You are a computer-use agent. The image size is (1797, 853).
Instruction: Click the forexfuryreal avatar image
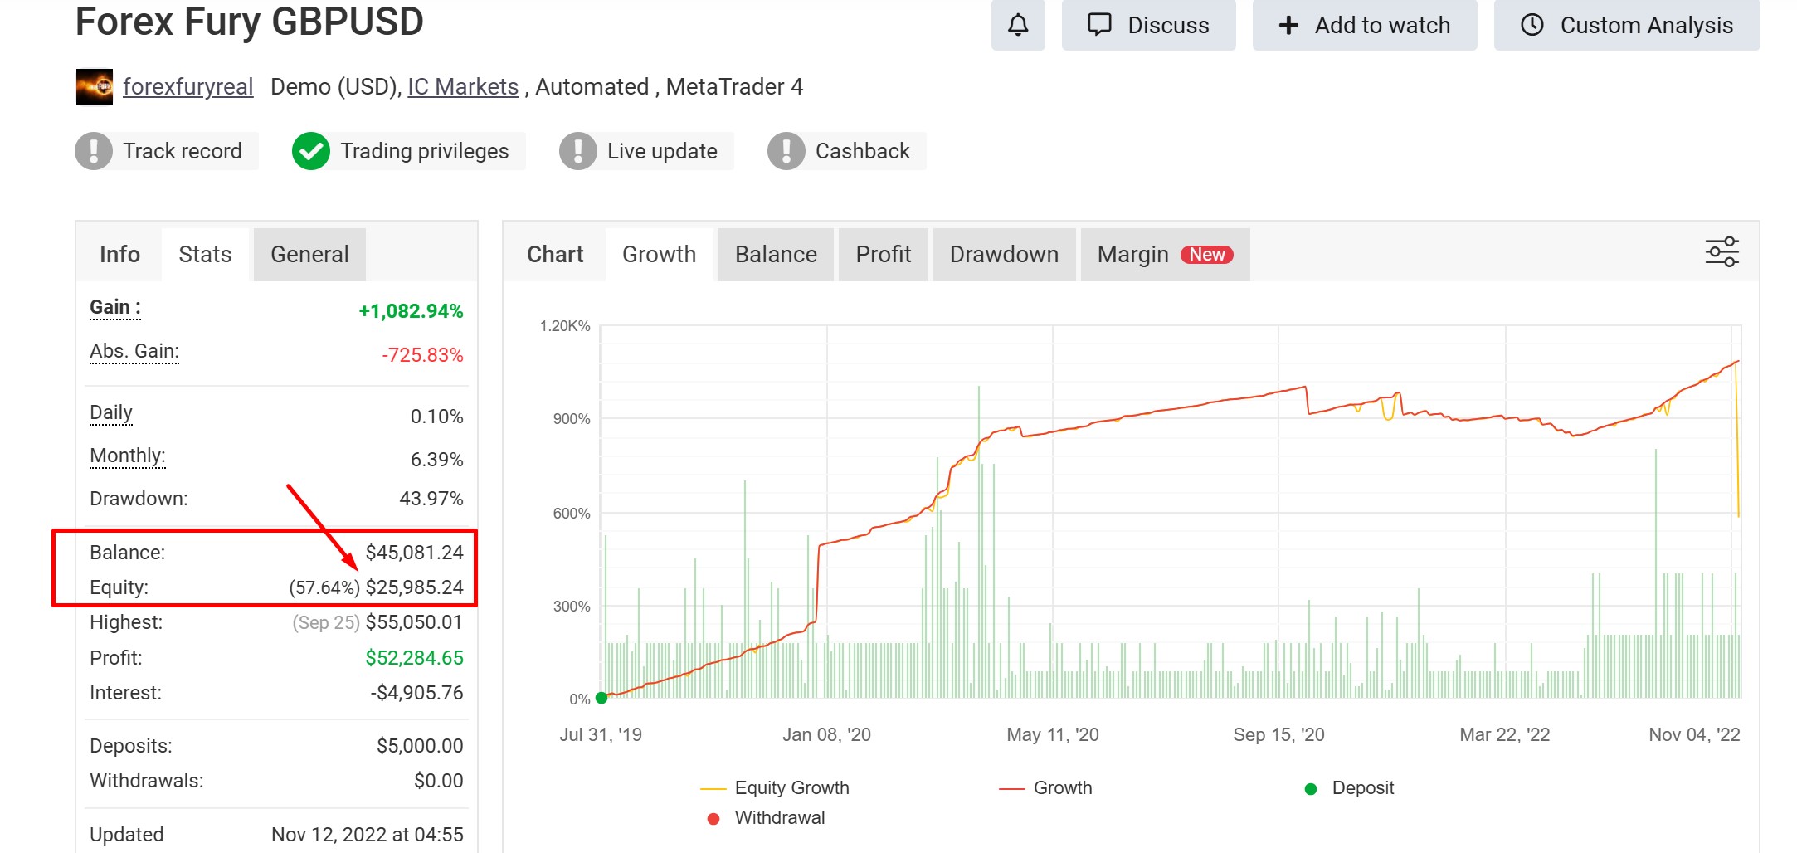pos(94,86)
